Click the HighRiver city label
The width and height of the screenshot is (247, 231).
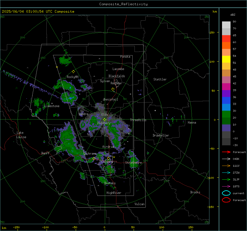(x=114, y=193)
